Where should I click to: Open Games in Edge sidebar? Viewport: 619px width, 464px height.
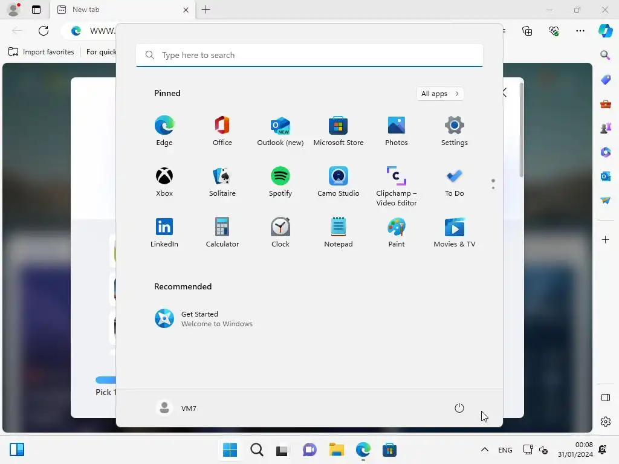click(x=605, y=128)
